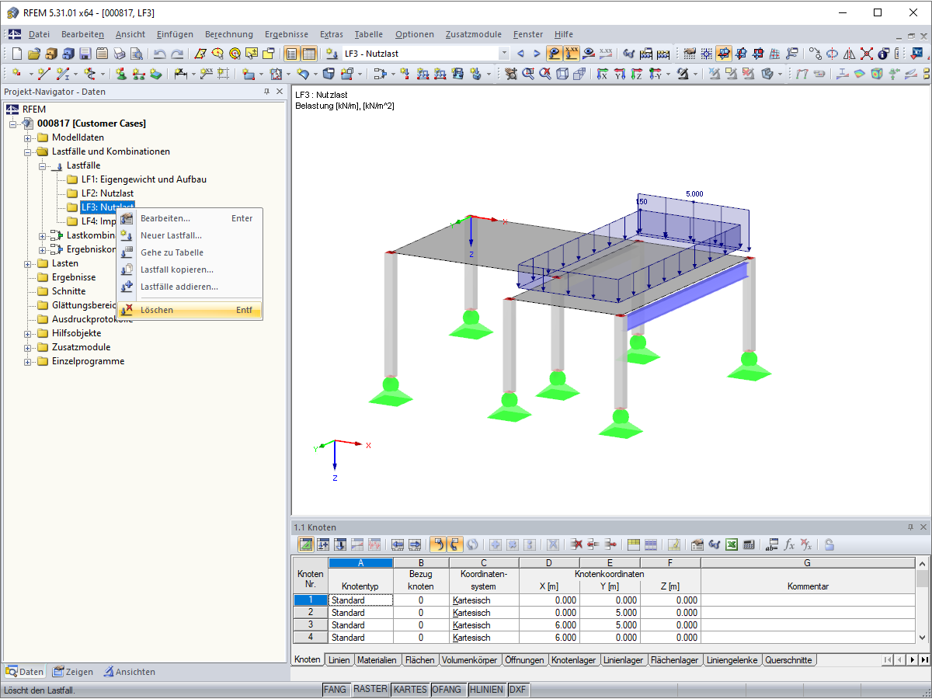Screen dimensions: 932x699
Task: Collapse the Lastfälle und Kombinationen node
Action: pyautogui.click(x=29, y=151)
